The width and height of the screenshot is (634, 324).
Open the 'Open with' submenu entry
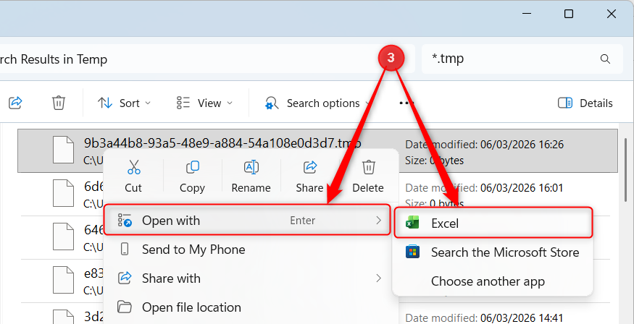point(248,221)
